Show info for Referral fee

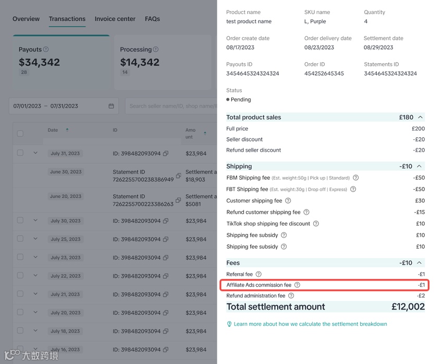click(259, 274)
